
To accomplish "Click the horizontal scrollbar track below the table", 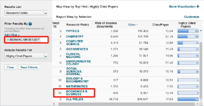I will pyautogui.click(x=126, y=104).
